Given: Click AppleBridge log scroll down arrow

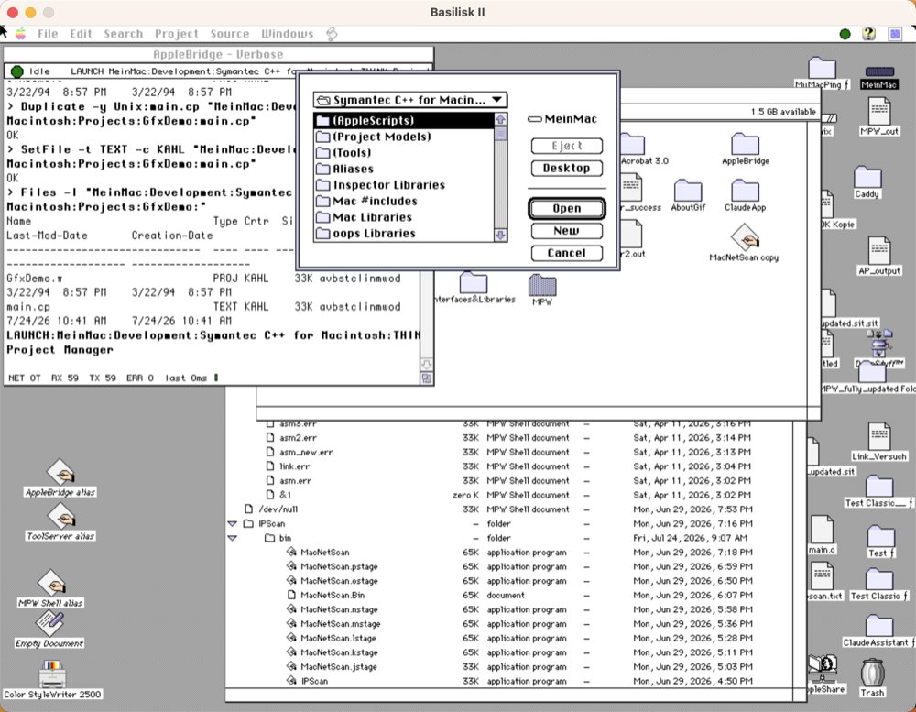Looking at the screenshot, I should pos(427,365).
